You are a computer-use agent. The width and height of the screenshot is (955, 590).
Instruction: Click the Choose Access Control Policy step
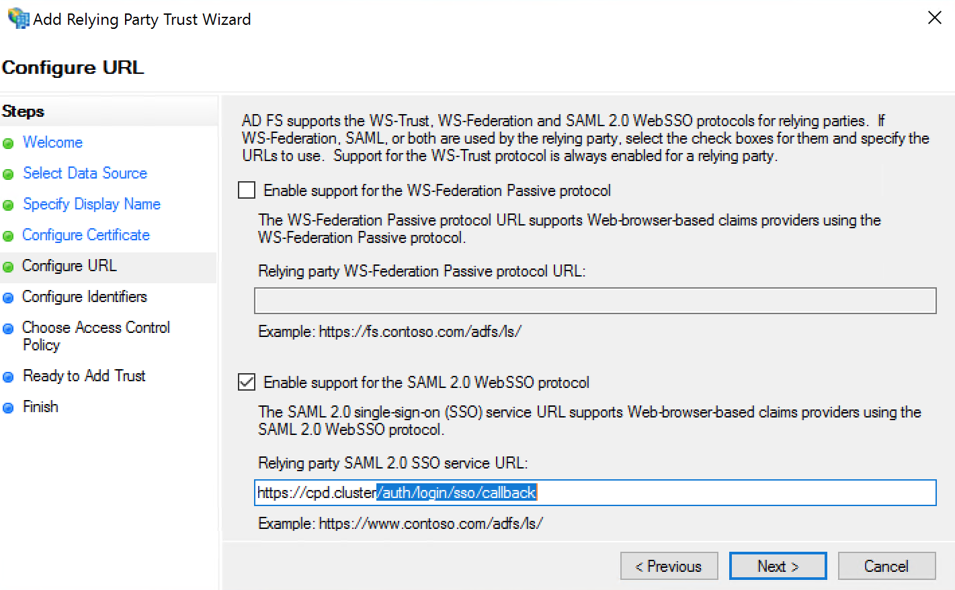96,336
